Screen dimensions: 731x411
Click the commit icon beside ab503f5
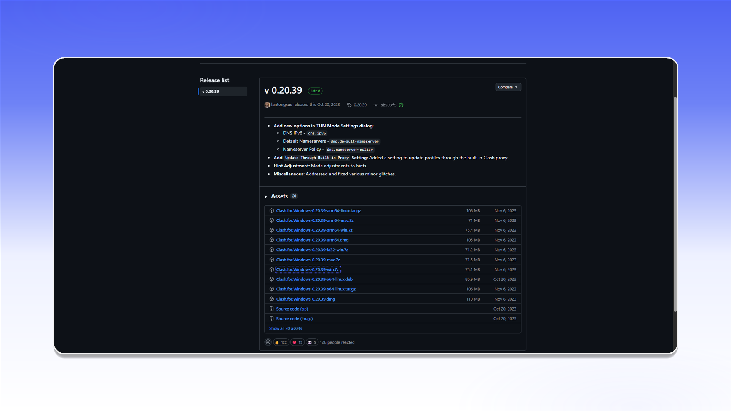[376, 105]
